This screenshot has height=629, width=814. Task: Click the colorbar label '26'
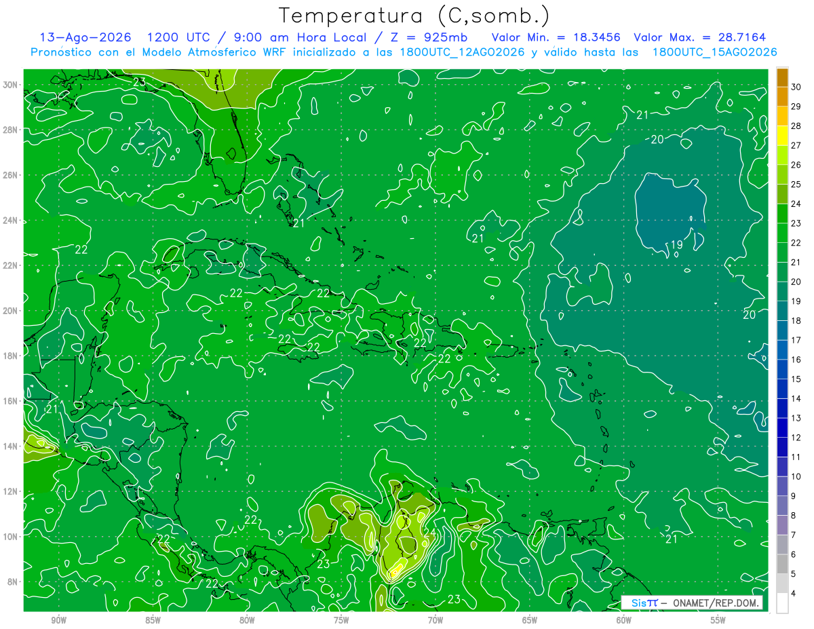pyautogui.click(x=796, y=165)
